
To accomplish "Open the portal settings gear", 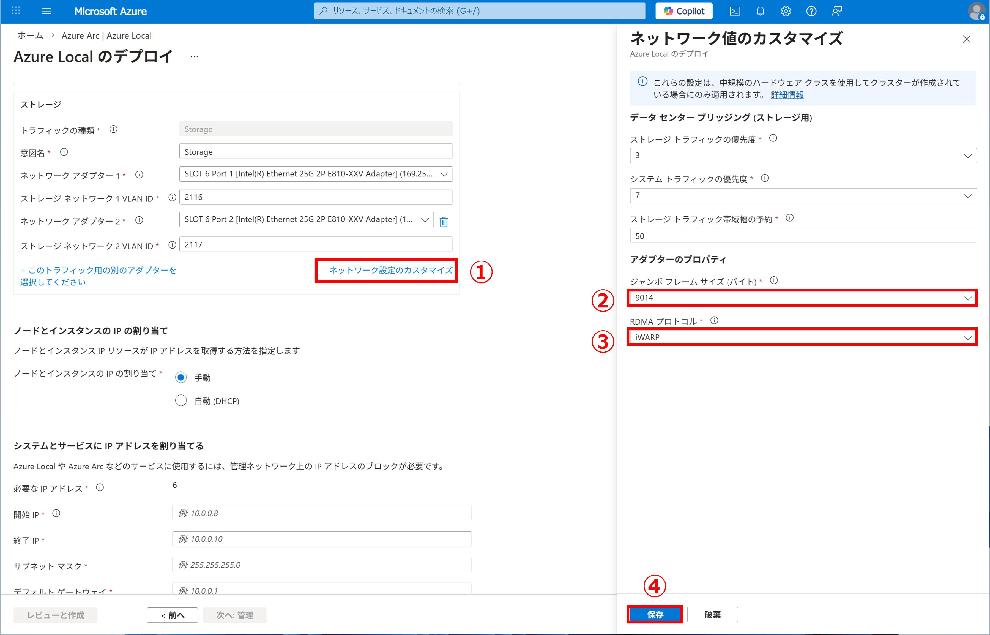I will [x=786, y=11].
